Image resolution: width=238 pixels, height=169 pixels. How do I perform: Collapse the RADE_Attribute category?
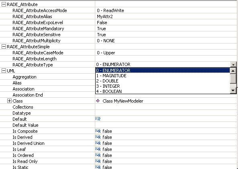[x=4, y=4]
